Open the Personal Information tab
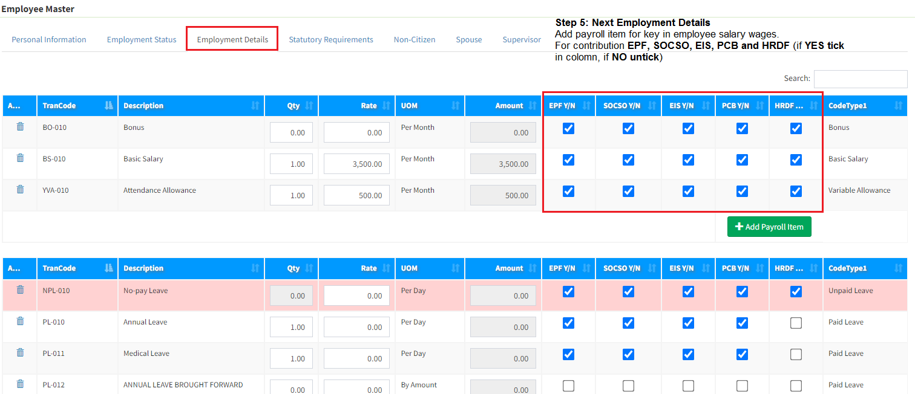 coord(49,39)
